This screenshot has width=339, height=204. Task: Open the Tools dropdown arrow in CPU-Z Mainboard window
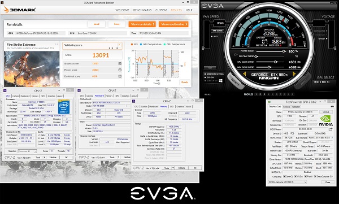coord(119,157)
